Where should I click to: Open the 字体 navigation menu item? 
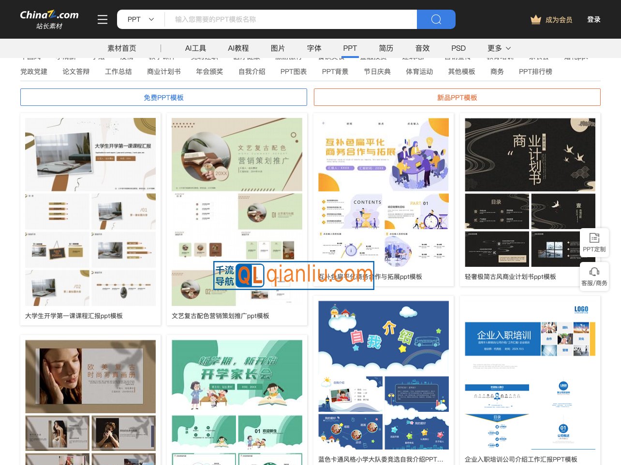(314, 48)
